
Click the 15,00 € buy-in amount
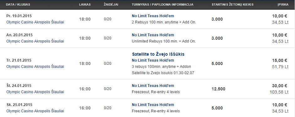point(280,61)
